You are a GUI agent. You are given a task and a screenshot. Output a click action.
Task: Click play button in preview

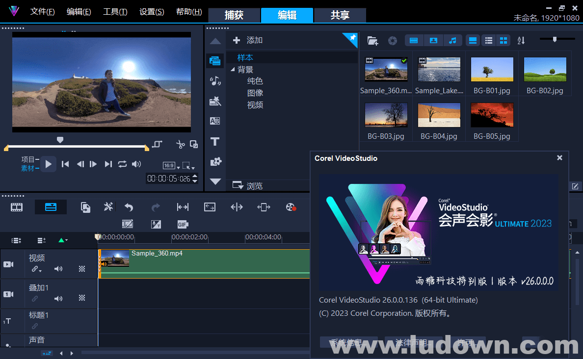click(x=48, y=164)
